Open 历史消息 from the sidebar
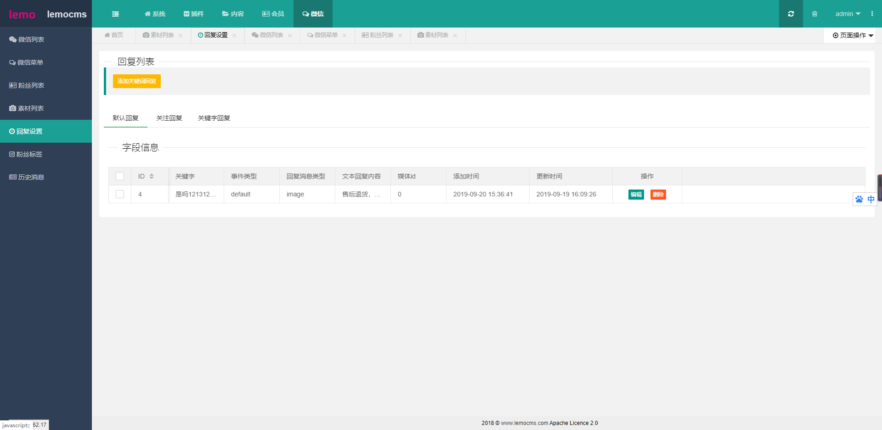This screenshot has height=430, width=882. (x=30, y=177)
